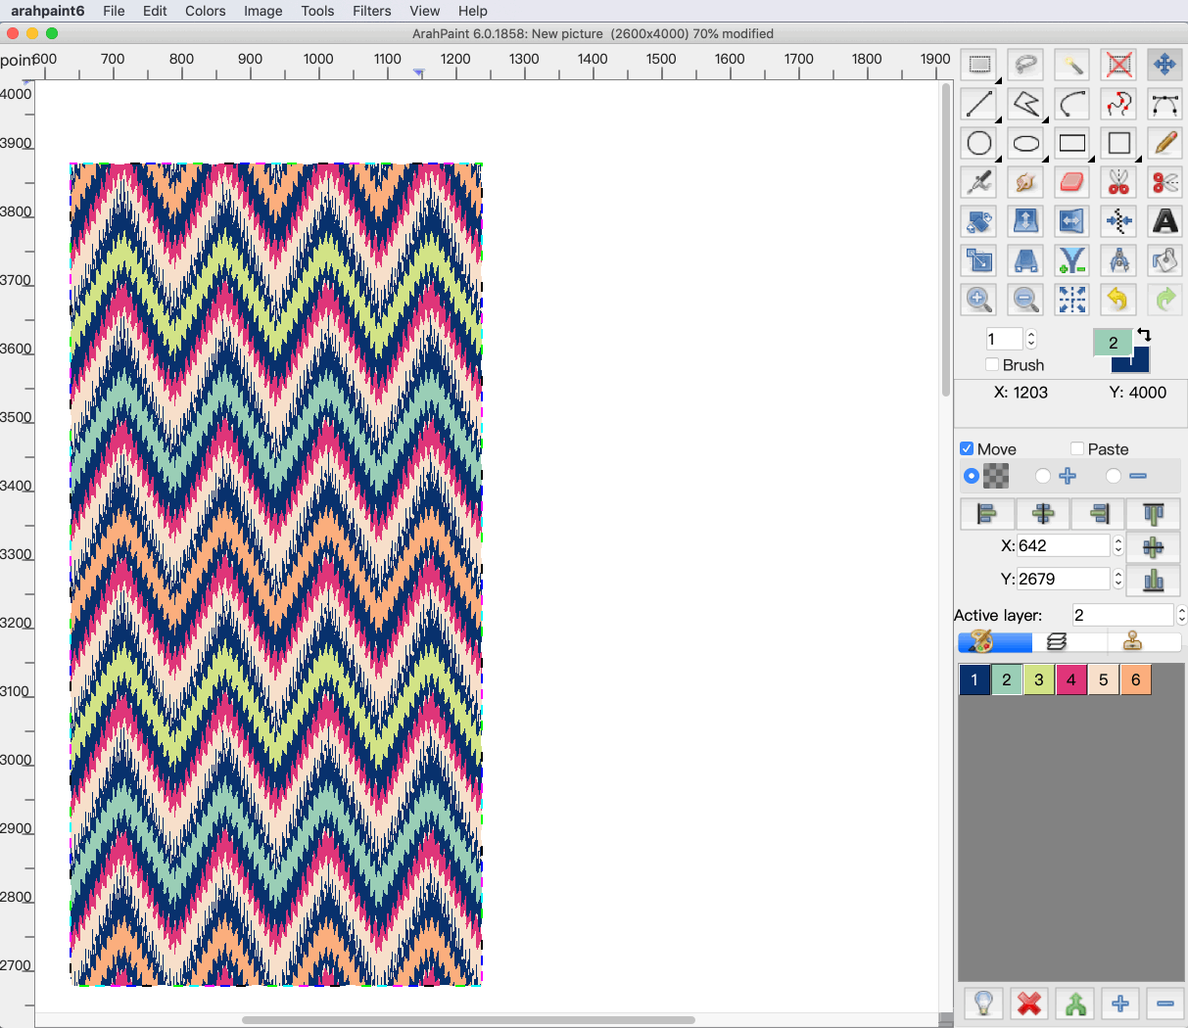Open the Help menu
This screenshot has height=1028, width=1188.
tap(473, 11)
